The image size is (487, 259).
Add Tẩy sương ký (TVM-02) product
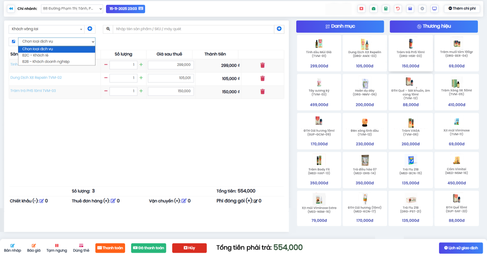click(319, 92)
